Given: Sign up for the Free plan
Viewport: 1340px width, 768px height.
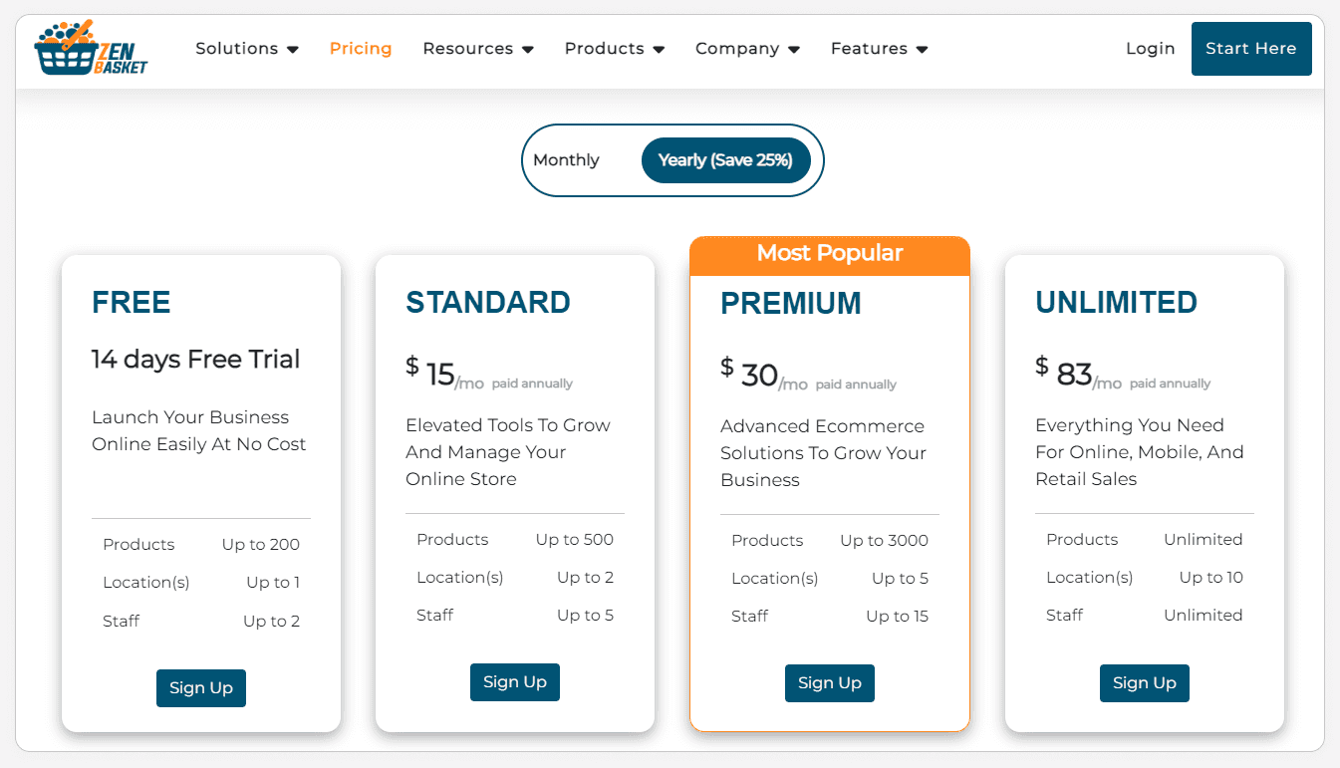Looking at the screenshot, I should click(x=201, y=688).
